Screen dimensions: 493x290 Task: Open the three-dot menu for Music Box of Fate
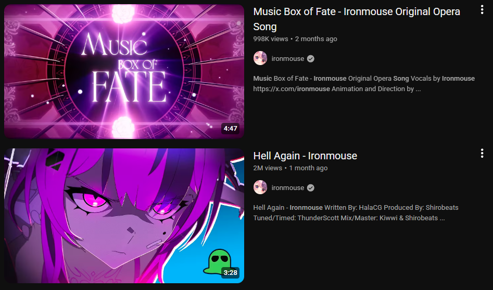(482, 10)
